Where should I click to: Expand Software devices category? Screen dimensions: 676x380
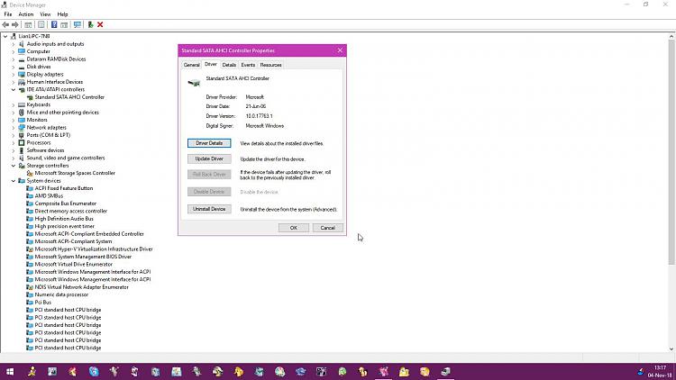[14, 150]
